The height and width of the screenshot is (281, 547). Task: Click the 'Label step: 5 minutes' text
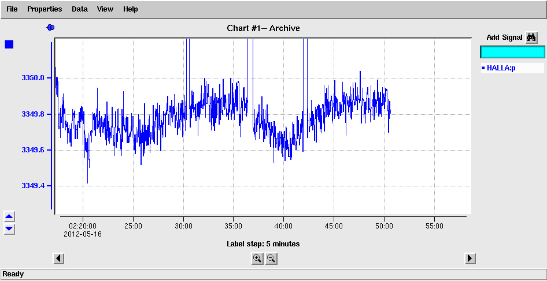click(x=263, y=244)
